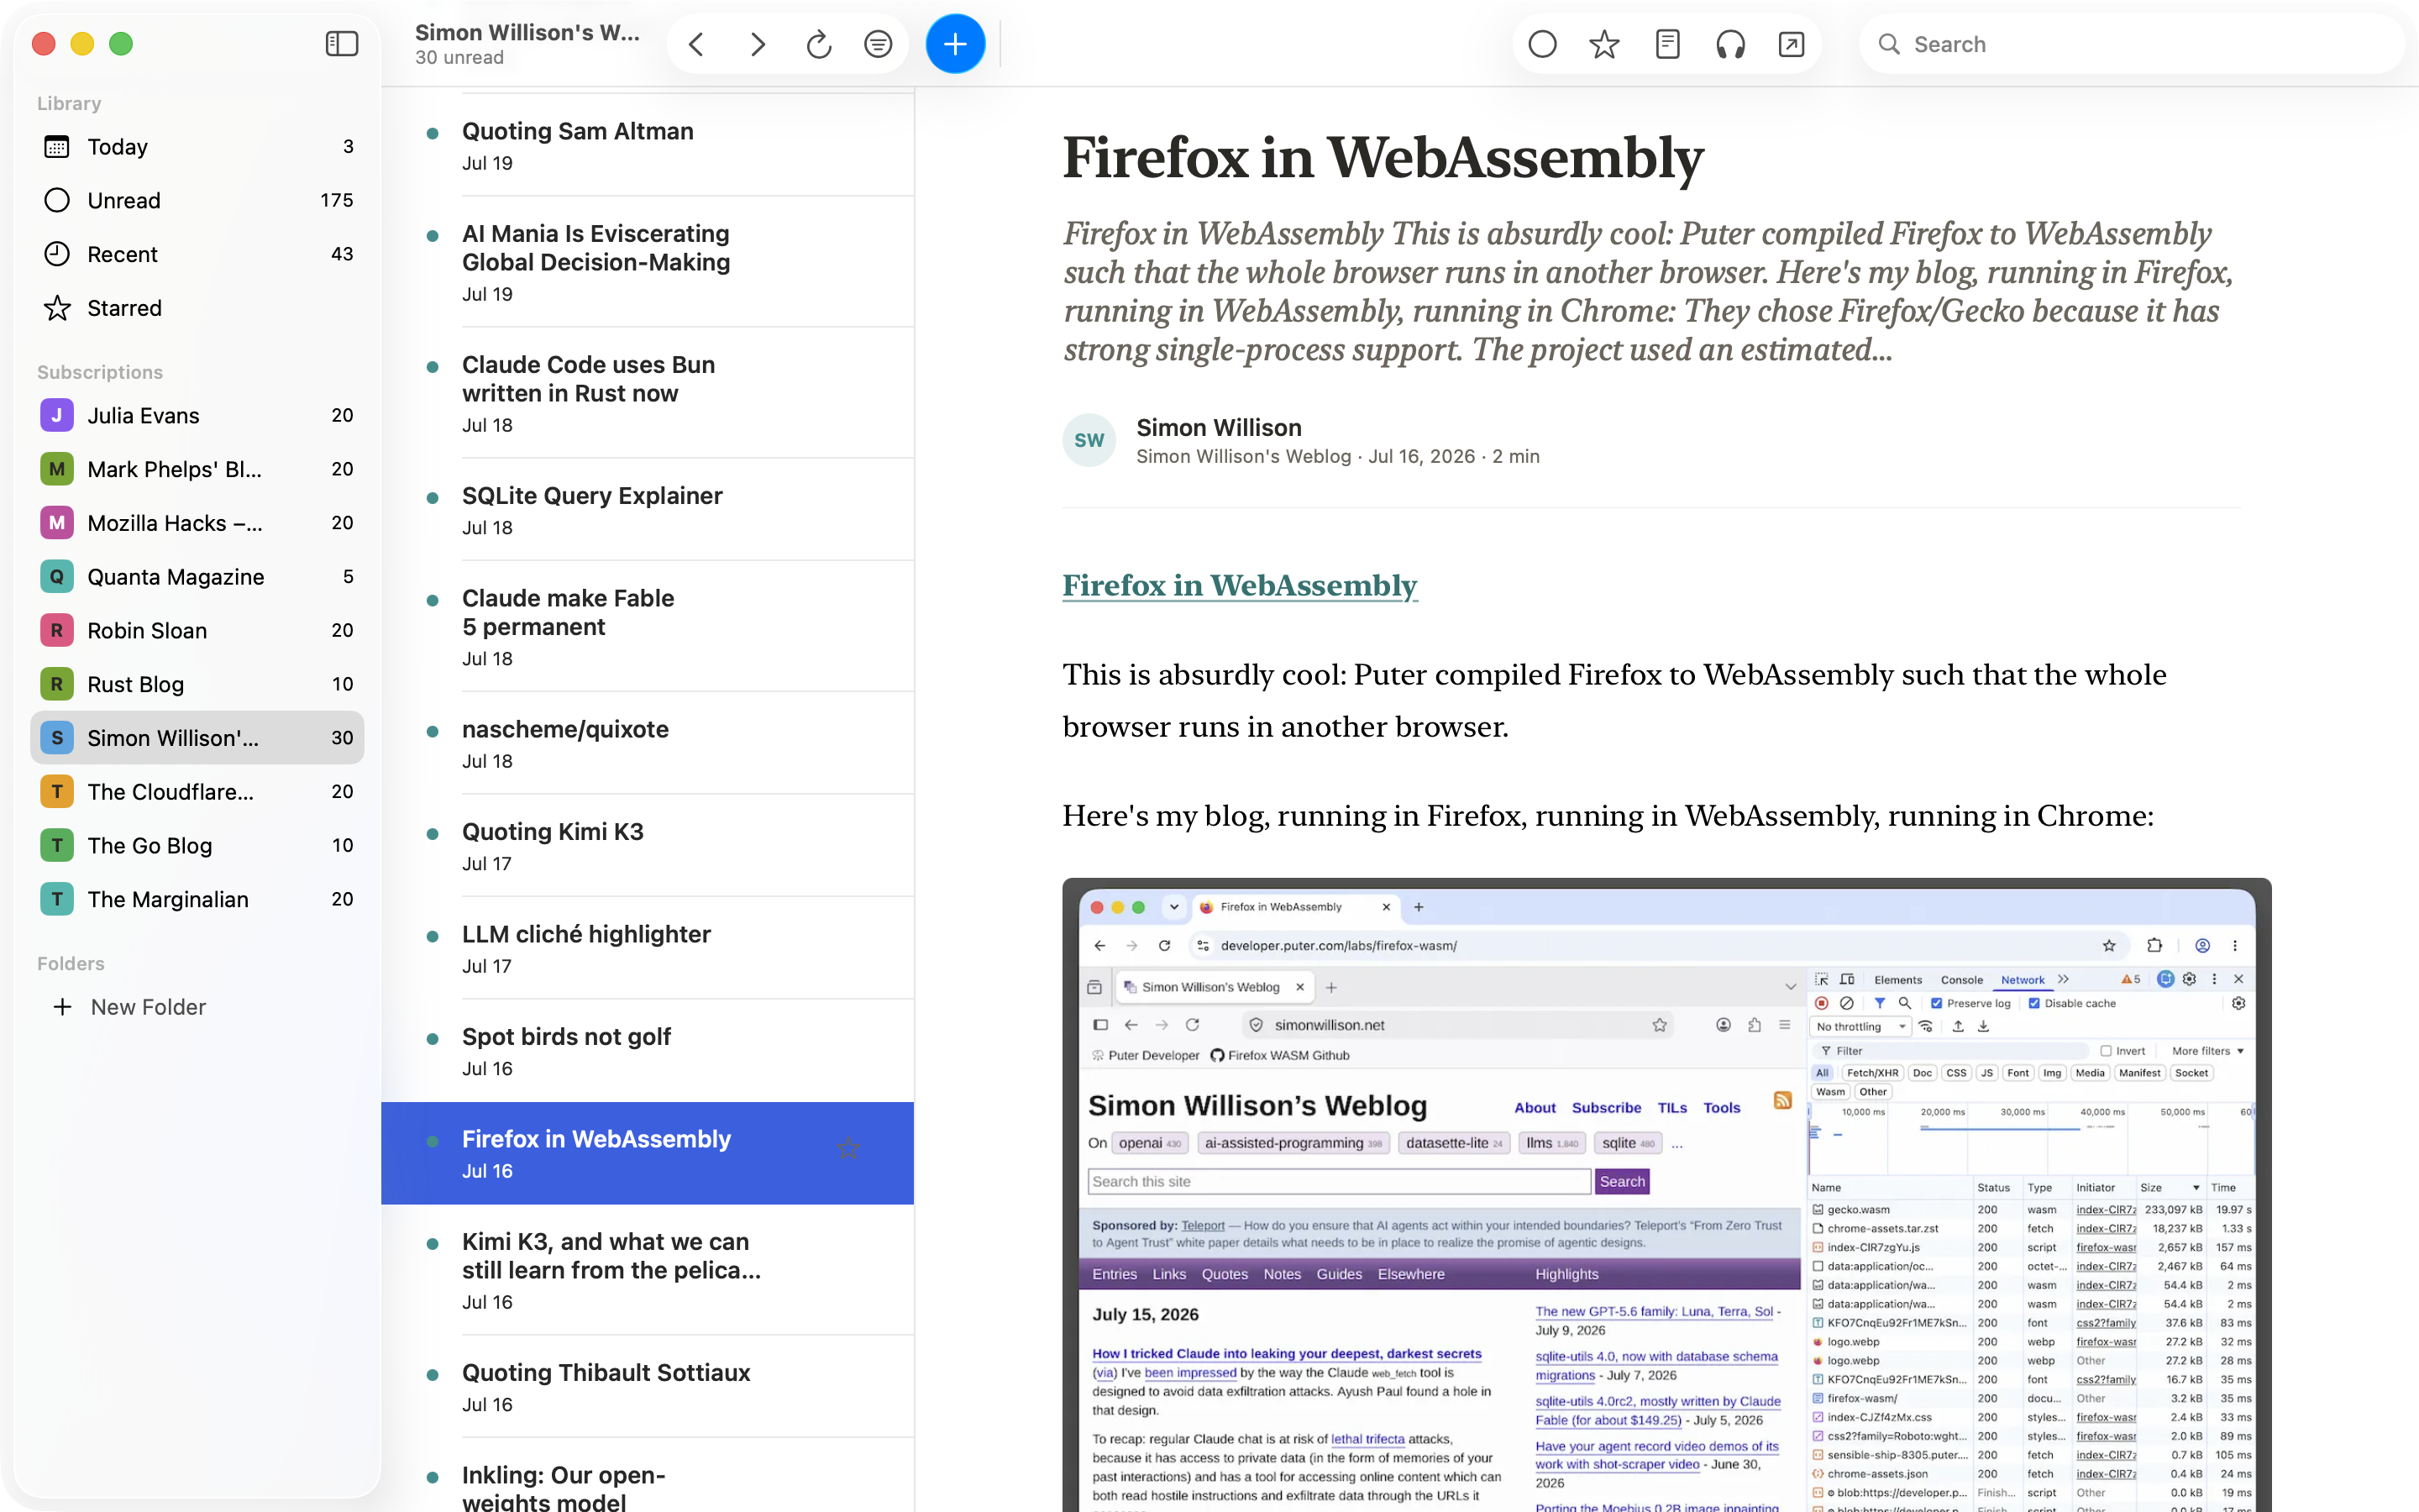Open the Robin Sloan feed

197,630
